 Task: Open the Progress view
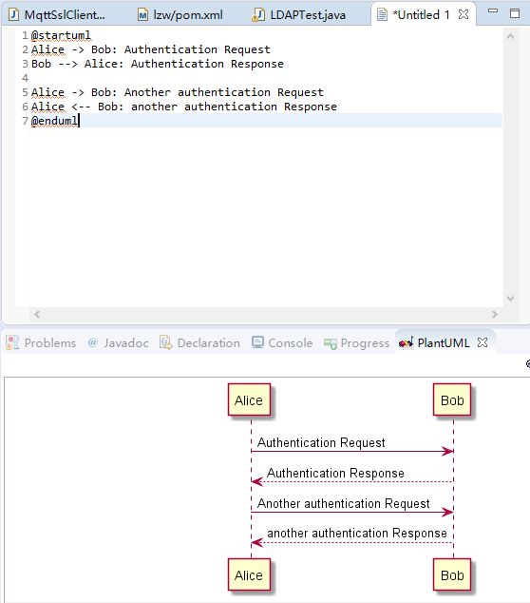[356, 342]
